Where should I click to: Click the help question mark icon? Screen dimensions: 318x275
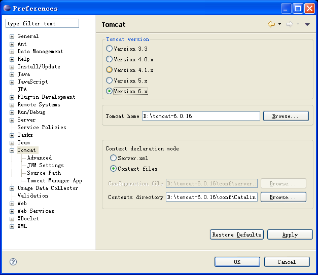pyautogui.click(x=13, y=262)
